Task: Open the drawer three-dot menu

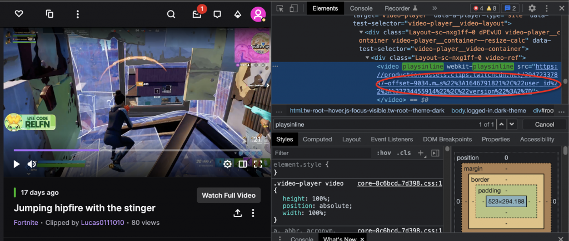Action: (280, 239)
